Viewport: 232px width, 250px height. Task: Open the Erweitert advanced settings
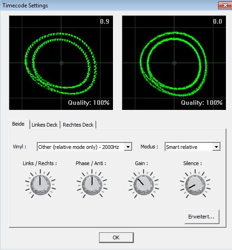pos(202,217)
